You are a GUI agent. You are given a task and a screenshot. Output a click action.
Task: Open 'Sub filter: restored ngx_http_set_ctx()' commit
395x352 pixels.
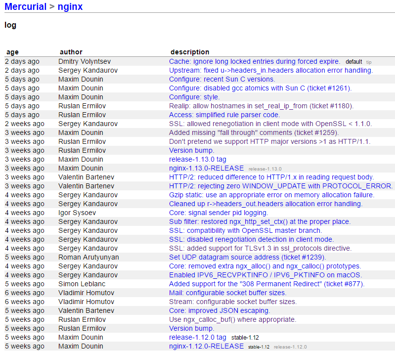260,222
